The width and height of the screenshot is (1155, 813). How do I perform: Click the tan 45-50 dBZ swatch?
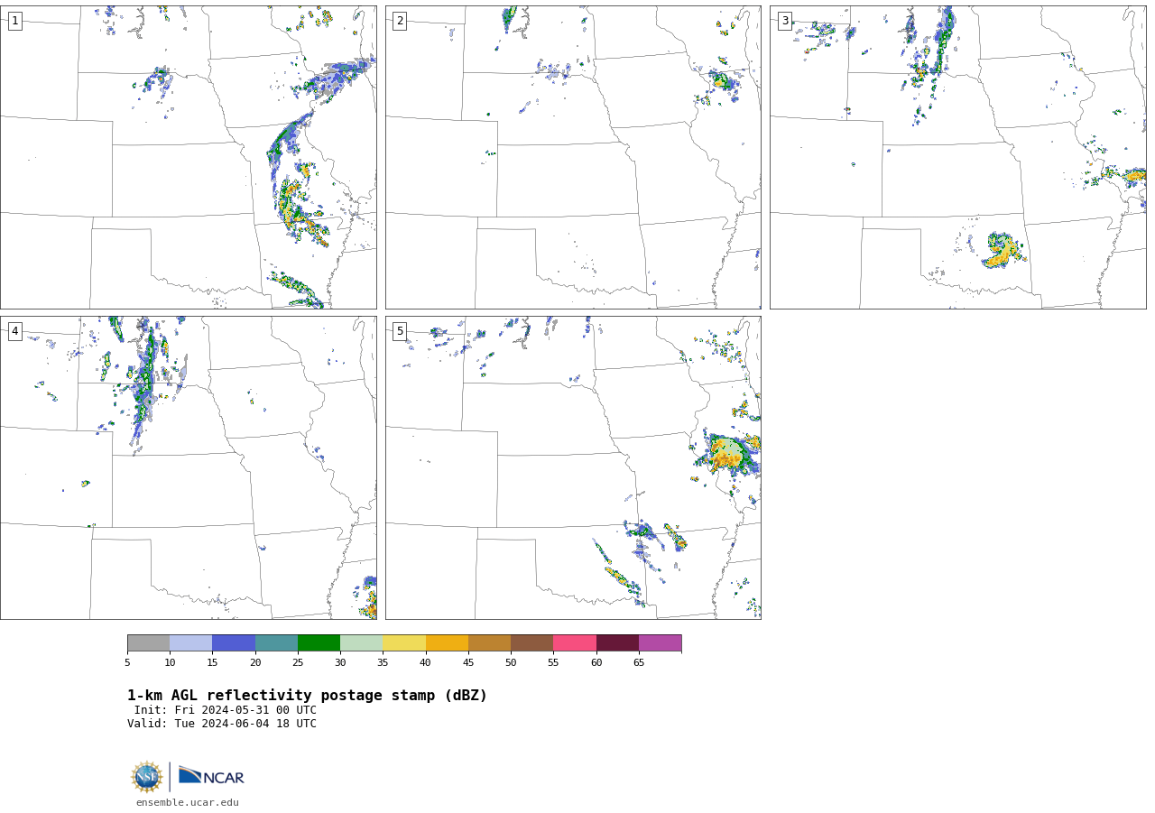(x=489, y=643)
